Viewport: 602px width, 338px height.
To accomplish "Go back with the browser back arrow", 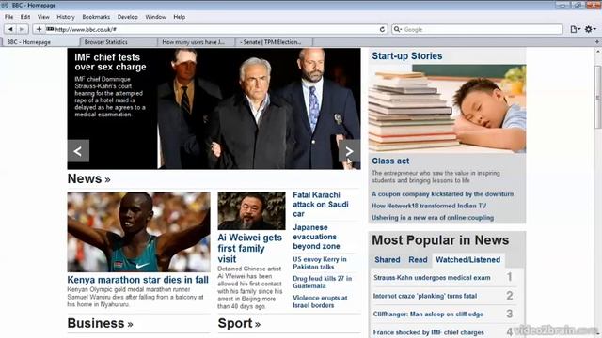I will point(10,29).
